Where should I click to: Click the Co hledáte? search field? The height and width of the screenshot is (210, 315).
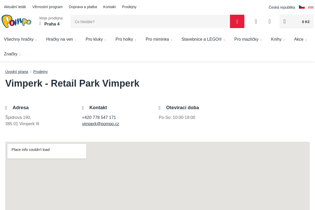coord(150,22)
